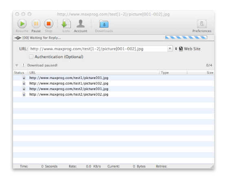Click the URL input field
The image size is (228, 188).
99,49
